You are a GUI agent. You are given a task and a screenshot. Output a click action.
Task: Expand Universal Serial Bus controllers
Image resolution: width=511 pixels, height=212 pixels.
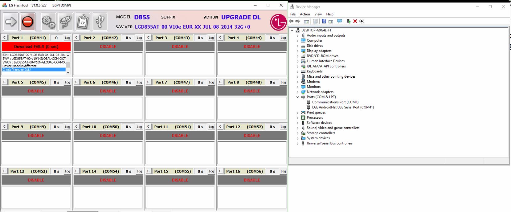[298, 143]
